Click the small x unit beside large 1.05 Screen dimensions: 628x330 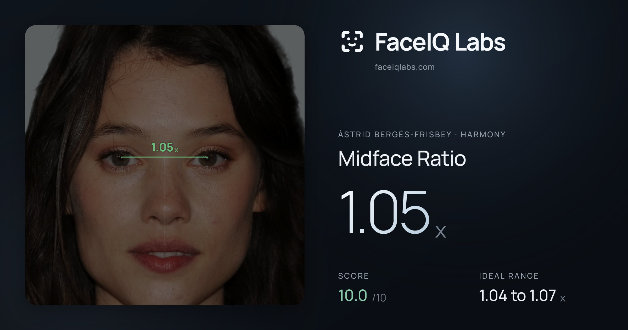(x=441, y=232)
